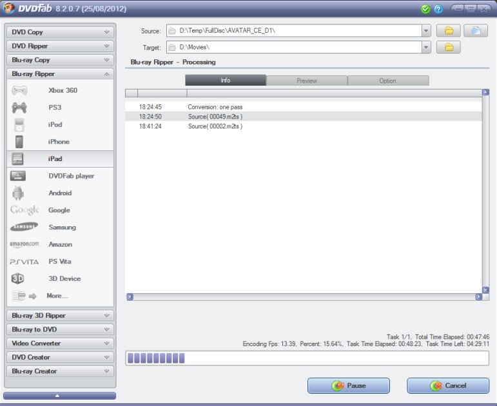
Task: Open the Target path dropdown arrow
Action: click(x=426, y=47)
